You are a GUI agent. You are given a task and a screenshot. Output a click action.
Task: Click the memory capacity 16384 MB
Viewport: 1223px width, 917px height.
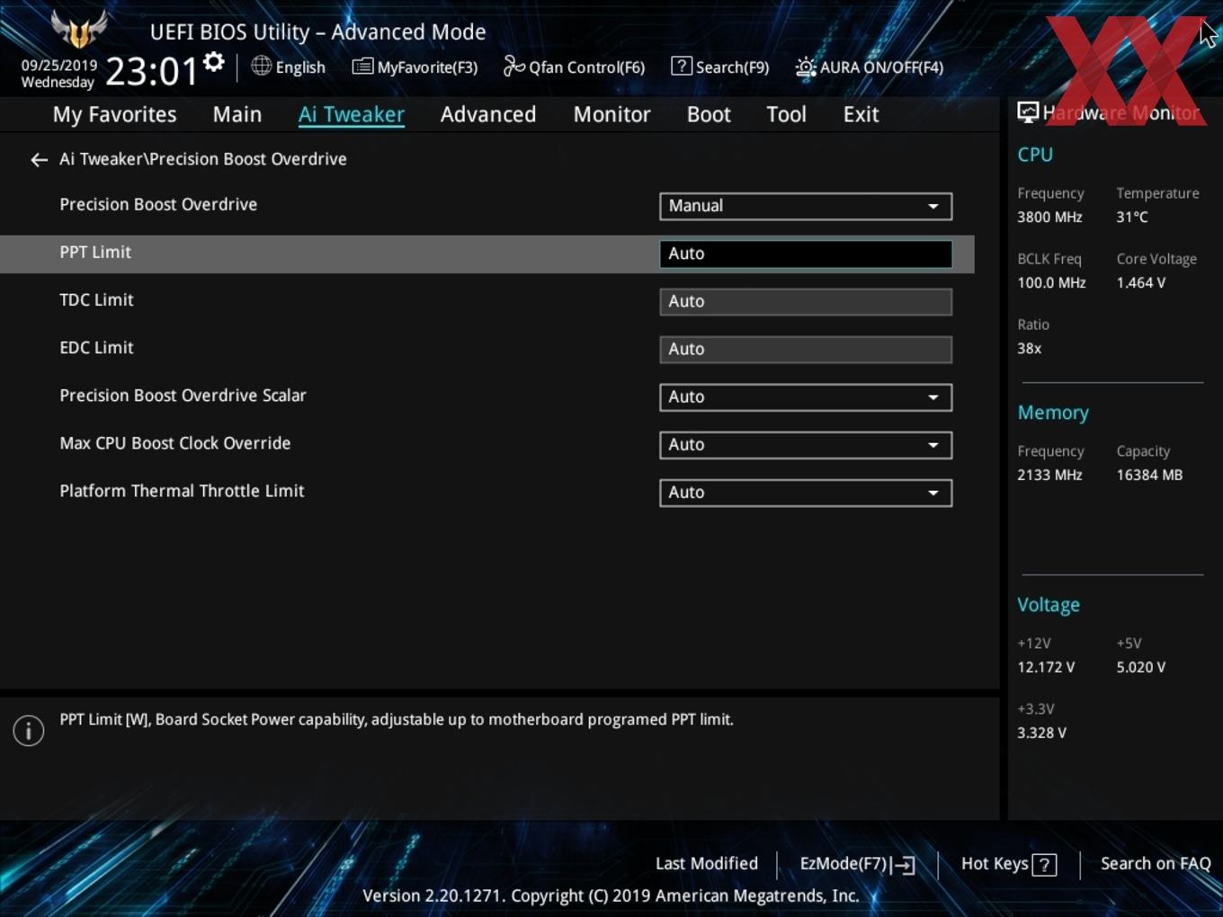tap(1149, 475)
